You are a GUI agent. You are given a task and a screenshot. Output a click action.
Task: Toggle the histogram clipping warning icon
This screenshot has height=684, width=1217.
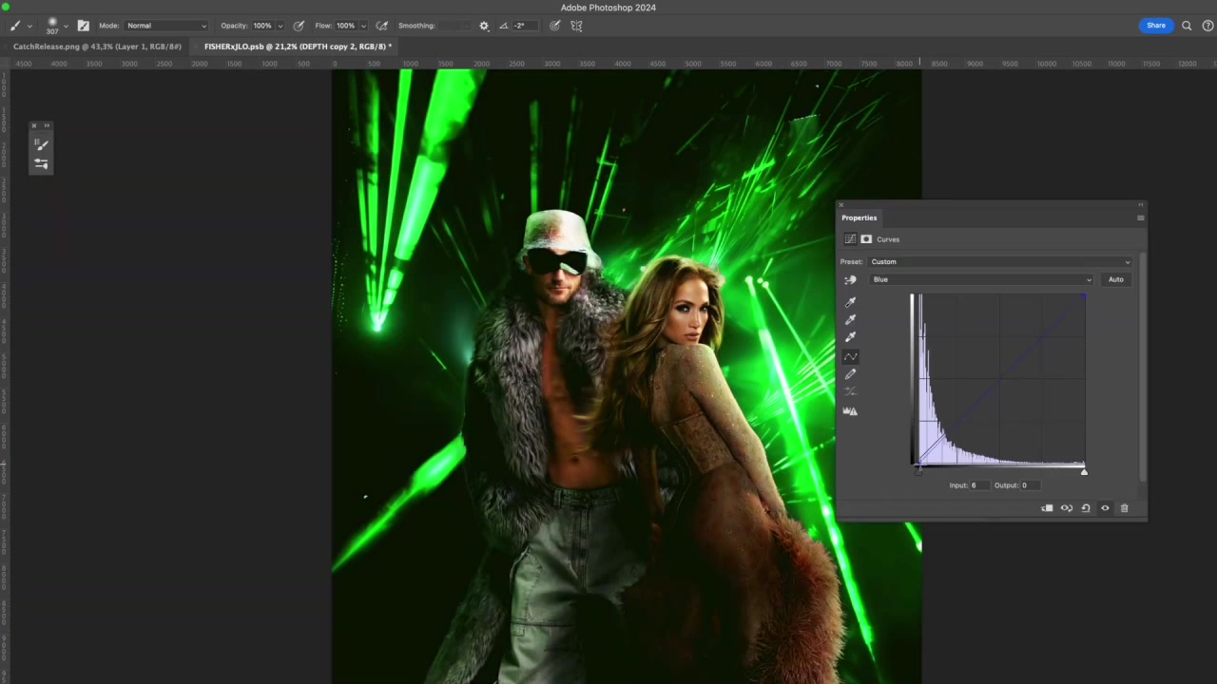pos(850,411)
